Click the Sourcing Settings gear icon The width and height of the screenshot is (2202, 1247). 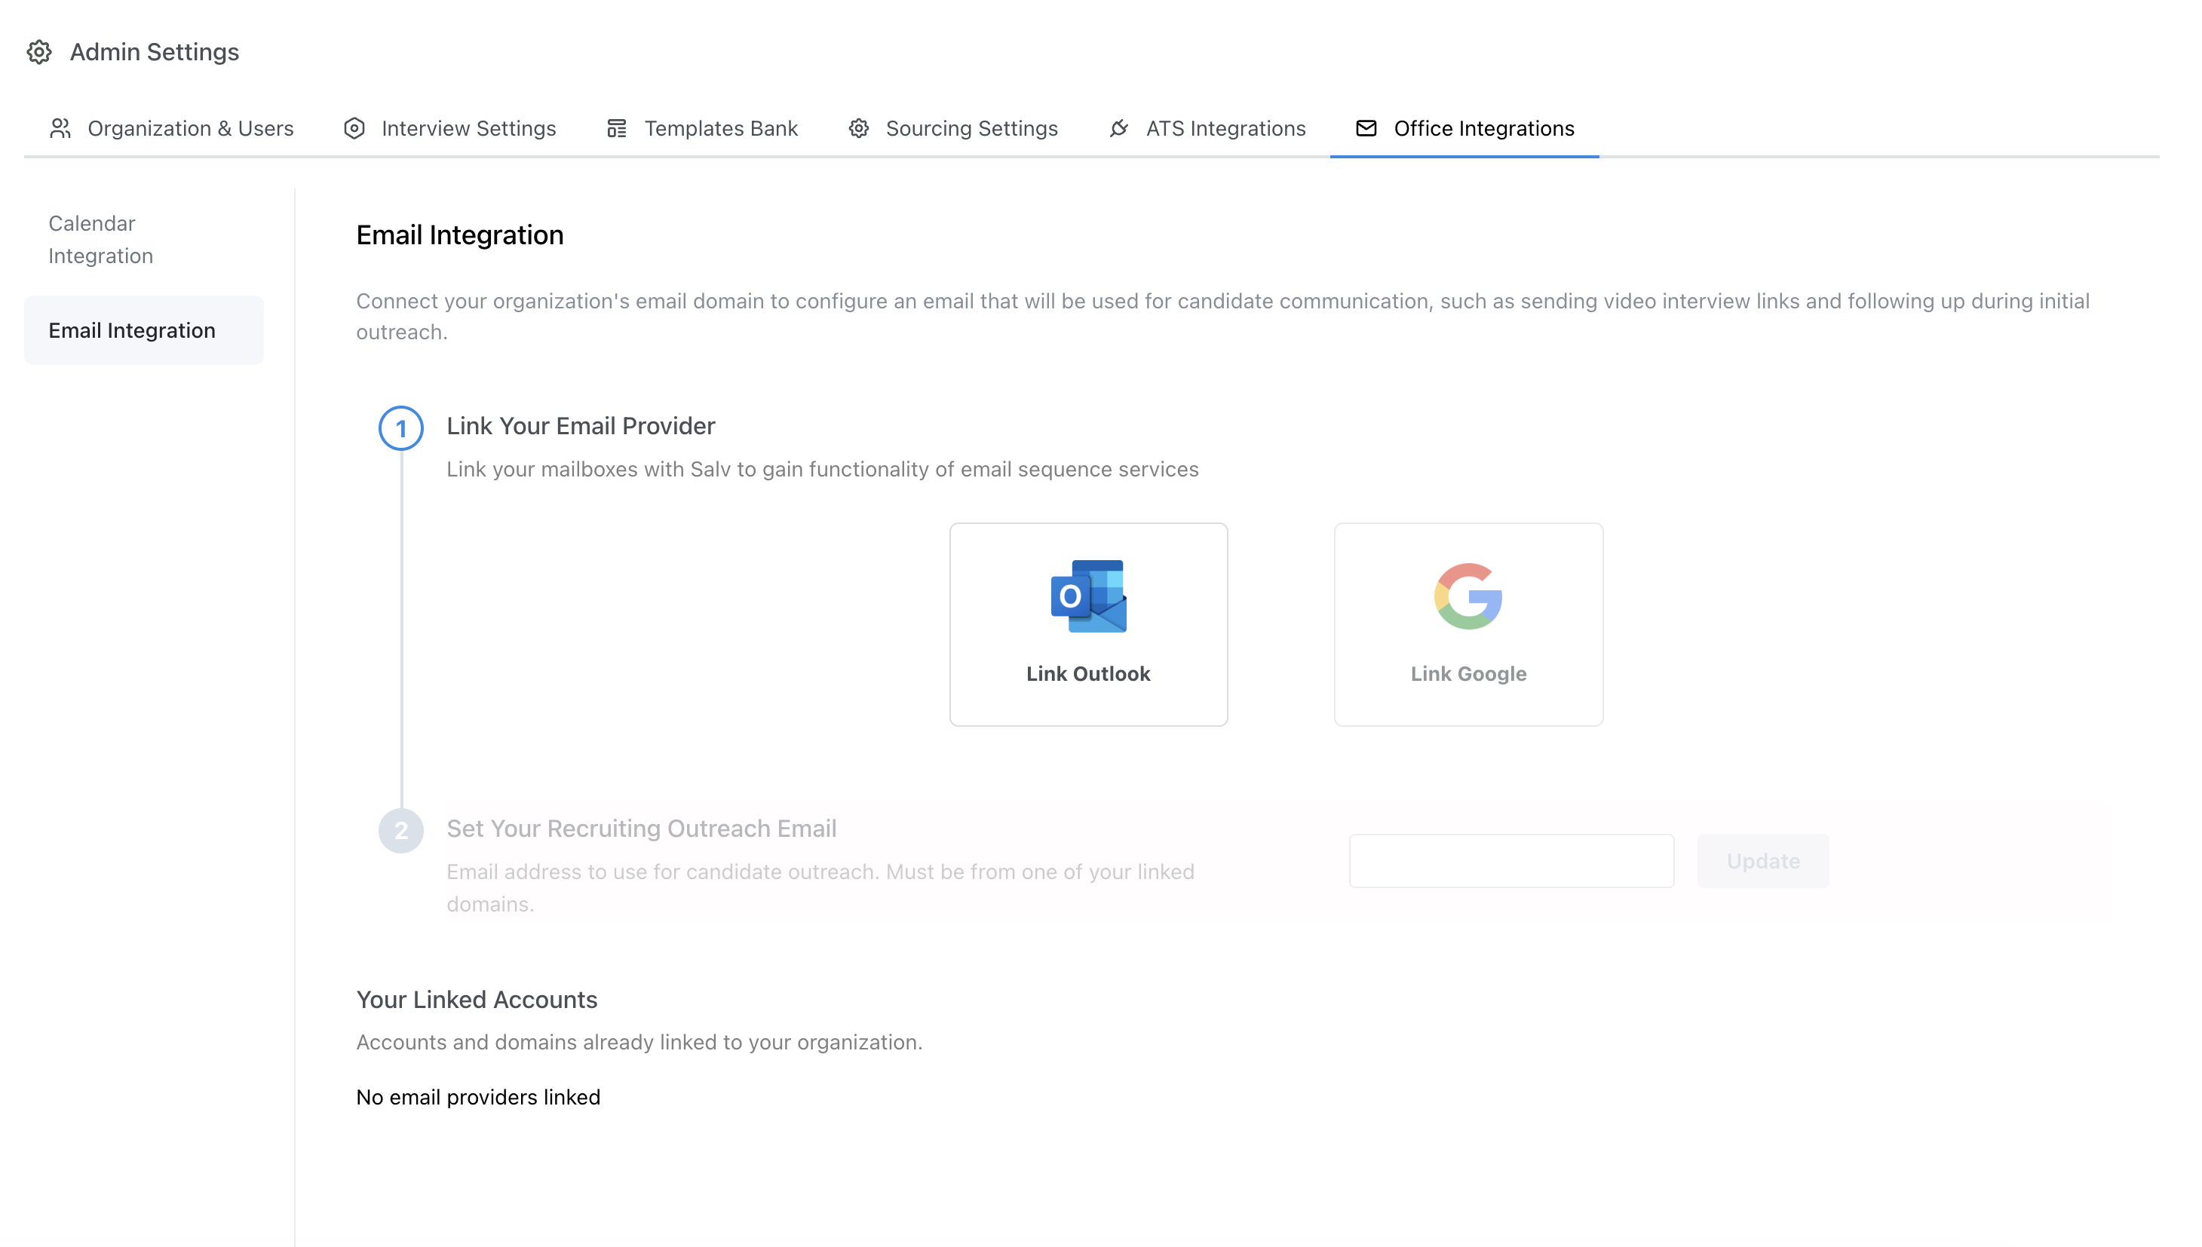click(859, 127)
